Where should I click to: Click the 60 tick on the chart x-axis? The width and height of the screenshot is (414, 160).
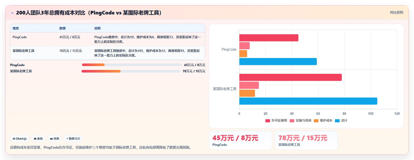pyautogui.click(x=318, y=114)
